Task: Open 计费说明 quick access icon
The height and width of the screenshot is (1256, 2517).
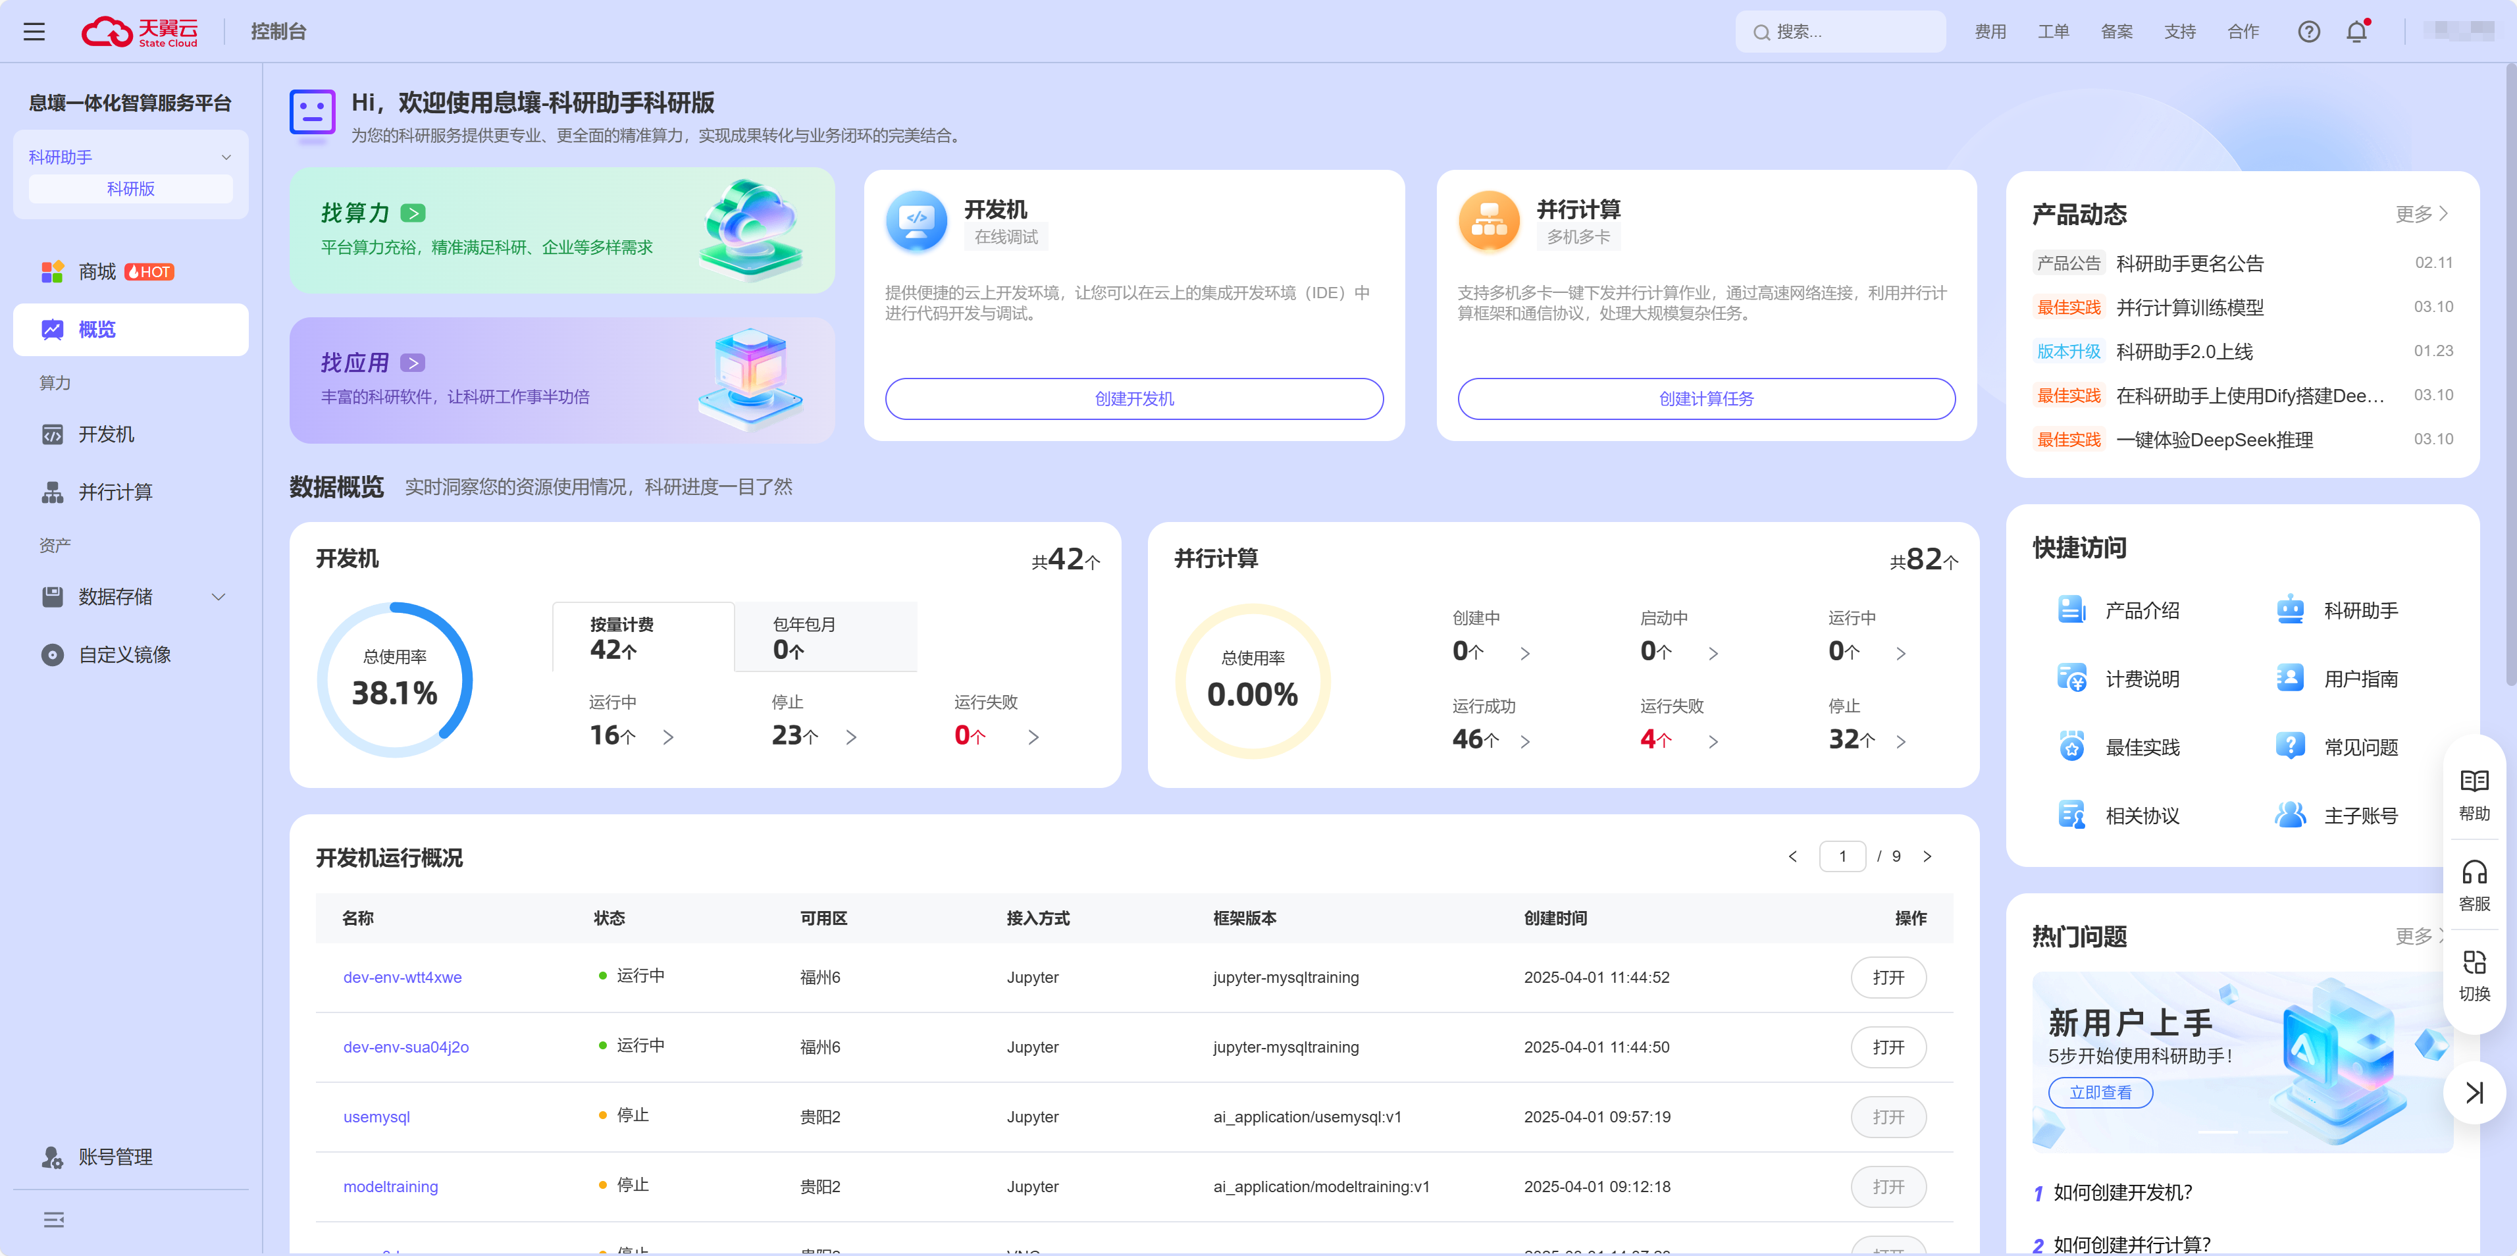Action: click(x=2071, y=678)
